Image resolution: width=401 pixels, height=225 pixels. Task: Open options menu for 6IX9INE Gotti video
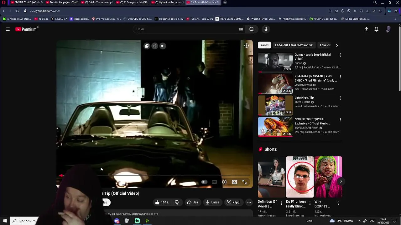[340, 120]
